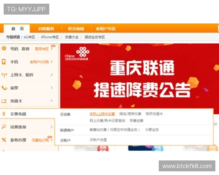The width and height of the screenshot is (219, 175).
Task: Click the card share icon beside 充值卡
Action: pos(4,101)
